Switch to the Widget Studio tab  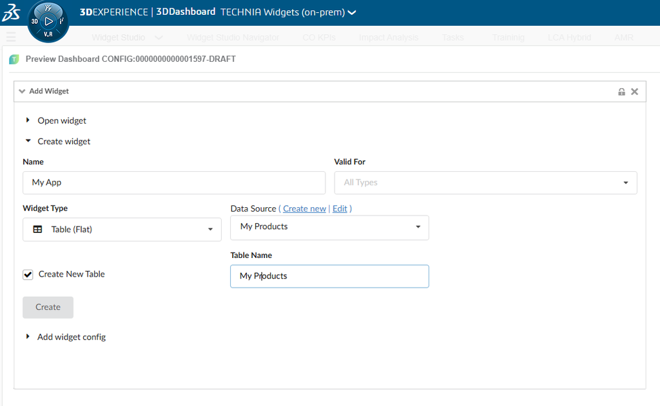click(x=119, y=37)
